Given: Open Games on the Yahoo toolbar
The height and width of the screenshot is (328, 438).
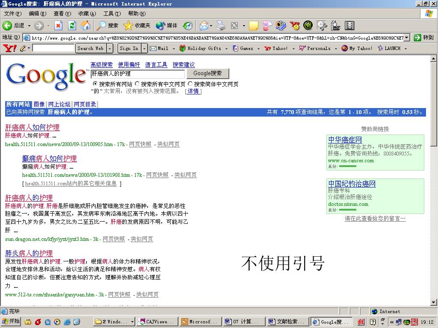Looking at the screenshot, I should pos(243,48).
